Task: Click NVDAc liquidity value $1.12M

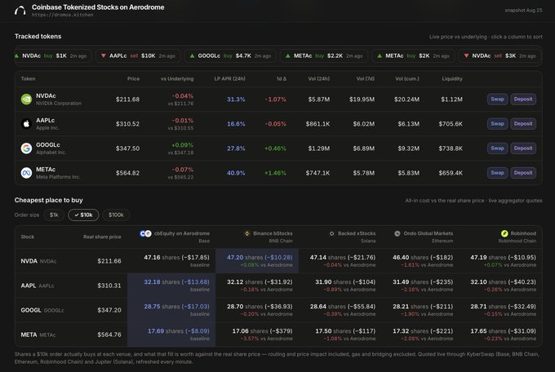Action: pos(451,100)
